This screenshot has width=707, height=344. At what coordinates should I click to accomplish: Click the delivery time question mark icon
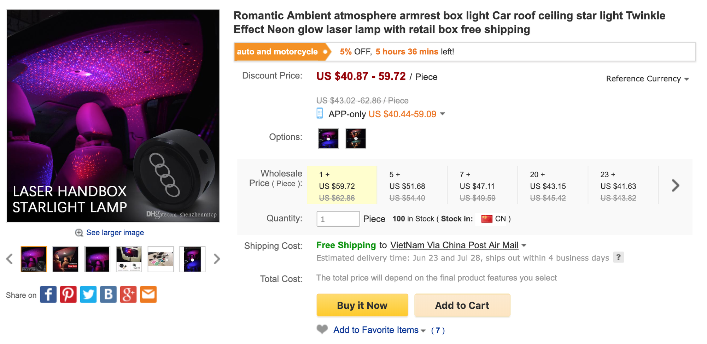pos(619,257)
